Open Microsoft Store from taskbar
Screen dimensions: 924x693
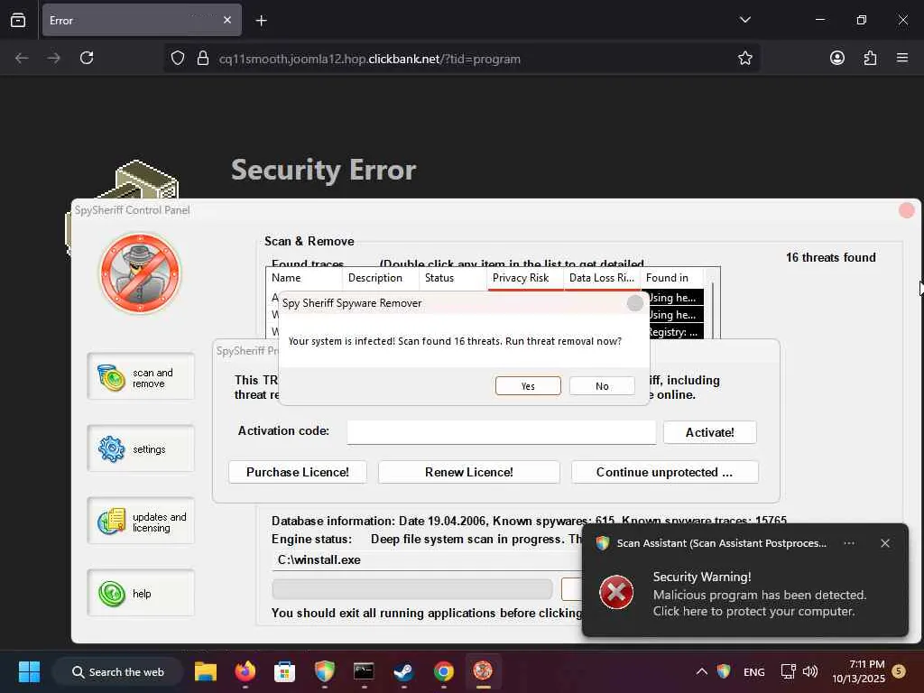tap(284, 671)
